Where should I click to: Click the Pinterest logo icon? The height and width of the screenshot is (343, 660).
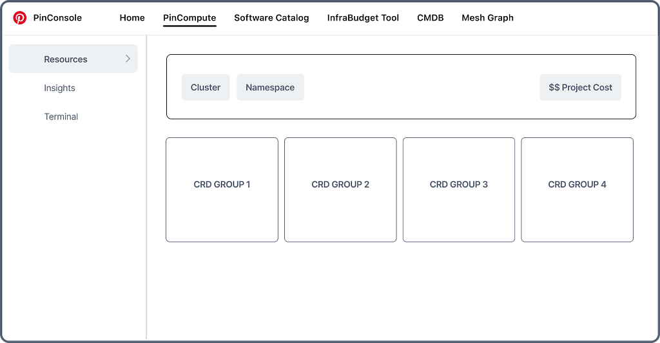tap(19, 17)
